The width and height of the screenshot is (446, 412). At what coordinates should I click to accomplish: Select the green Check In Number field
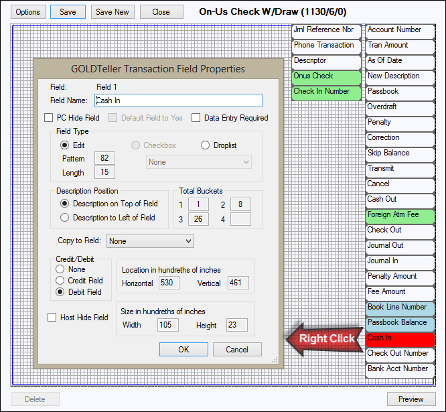(326, 92)
